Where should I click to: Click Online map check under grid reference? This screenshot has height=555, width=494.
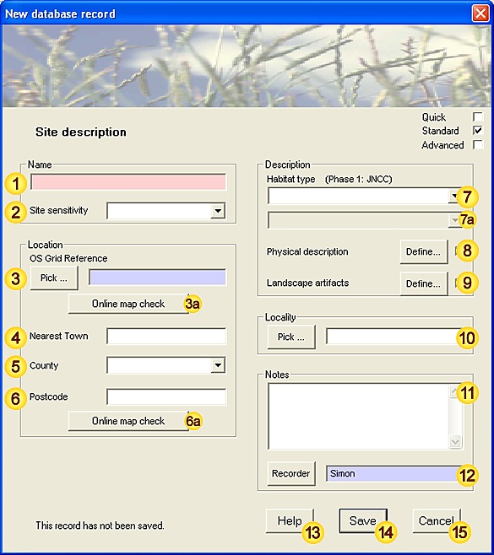(128, 304)
